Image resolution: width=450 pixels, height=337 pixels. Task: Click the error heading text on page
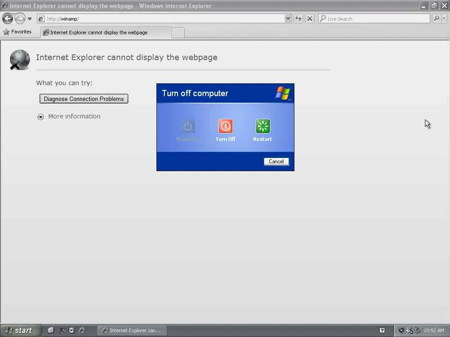click(127, 57)
